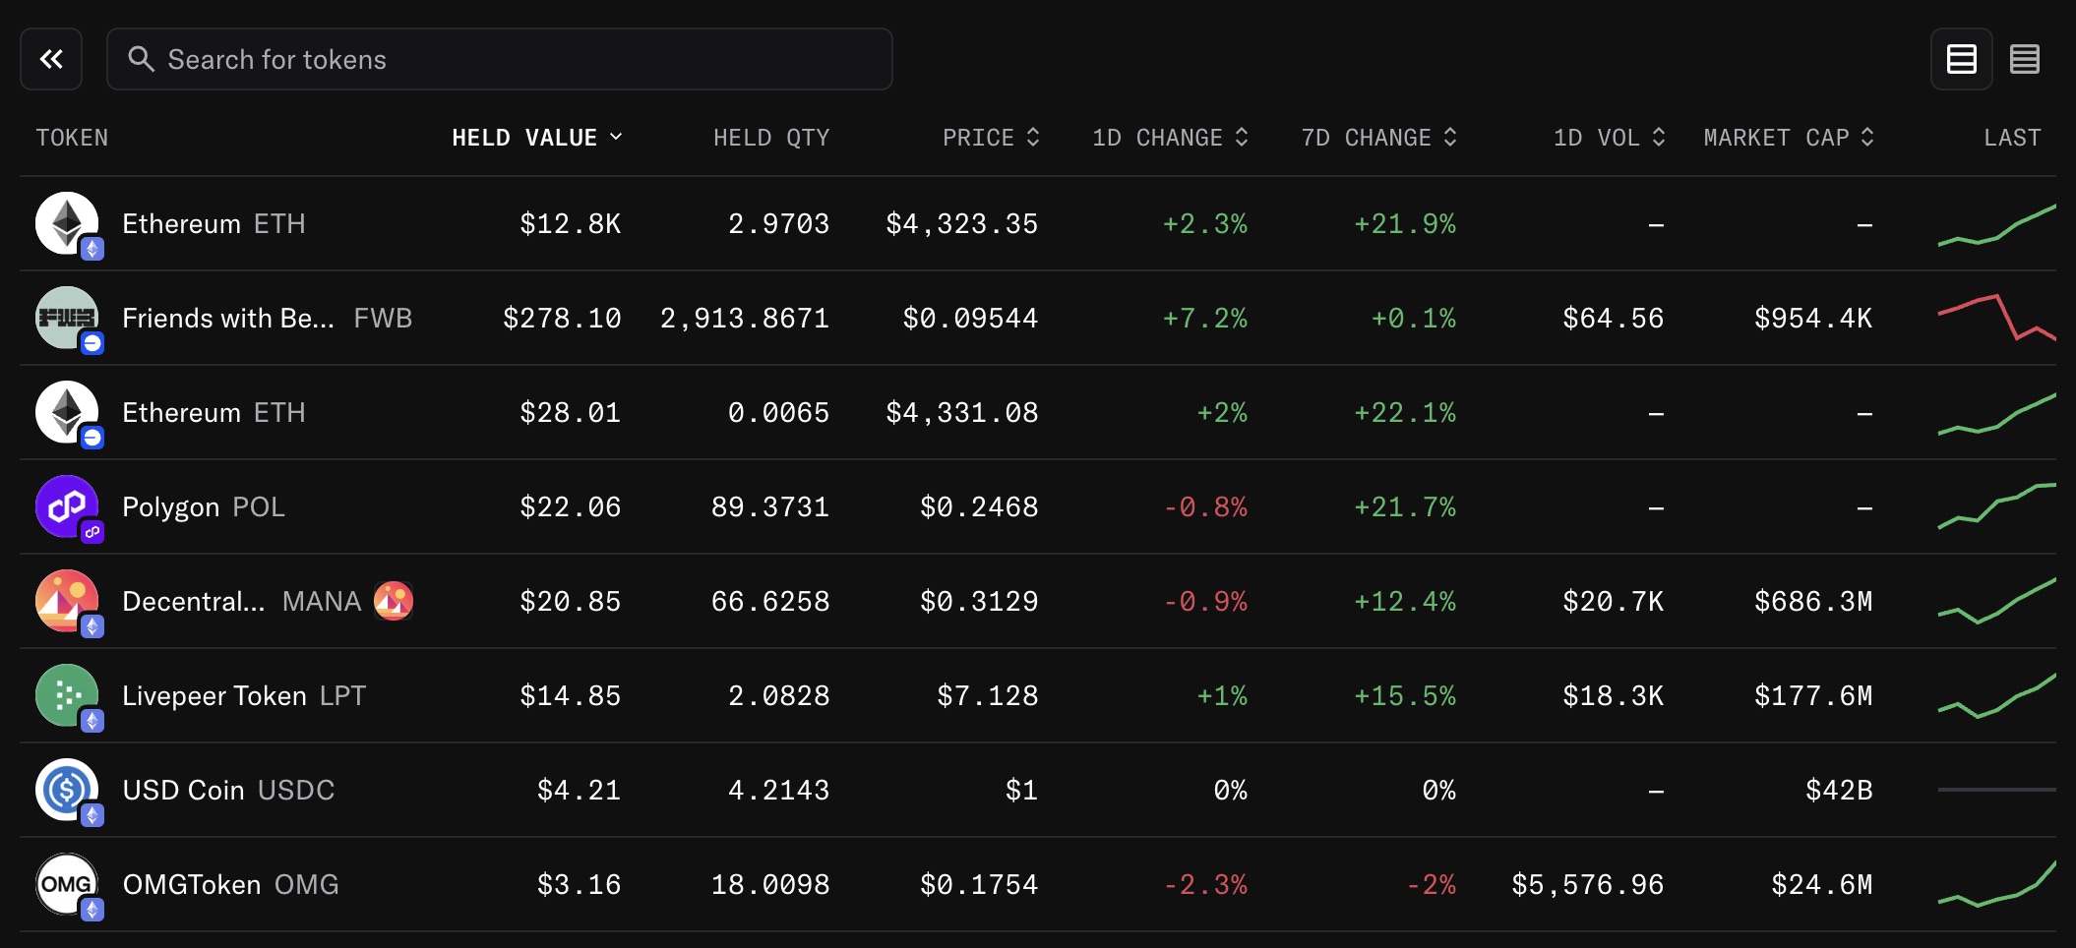Click 1D volume $64.56
2076x948 pixels.
[1614, 319]
